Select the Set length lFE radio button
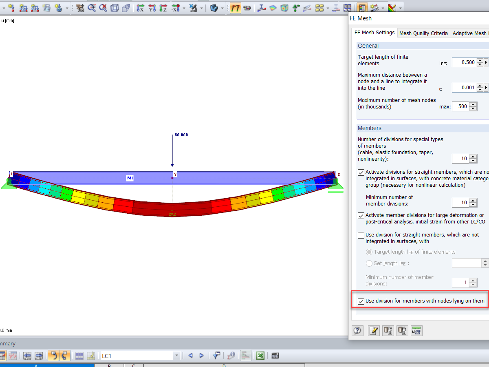489x367 pixels. [x=369, y=263]
